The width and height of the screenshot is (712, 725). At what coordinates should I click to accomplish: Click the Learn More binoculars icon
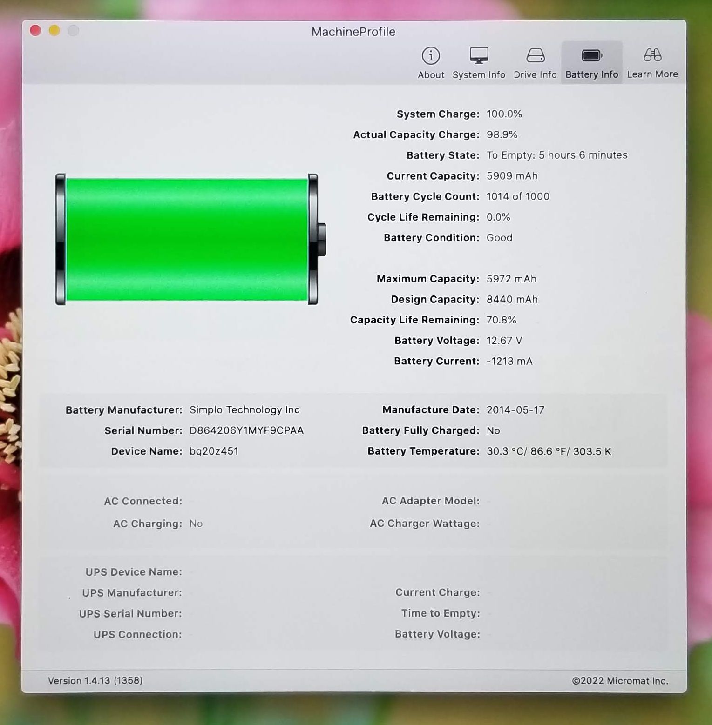point(652,56)
